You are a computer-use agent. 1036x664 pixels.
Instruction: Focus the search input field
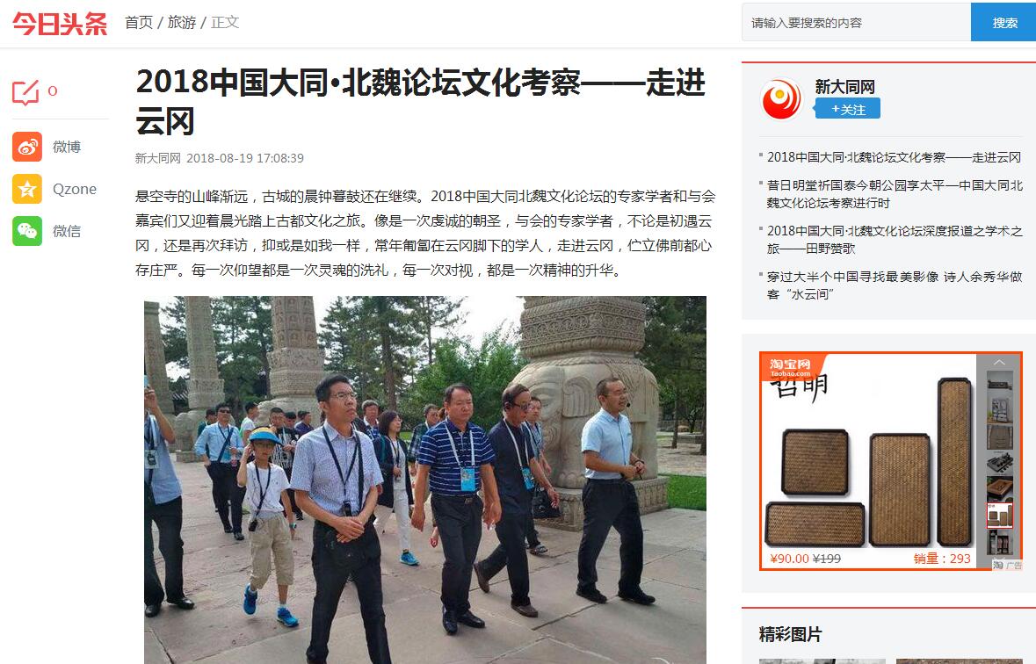[x=856, y=23]
